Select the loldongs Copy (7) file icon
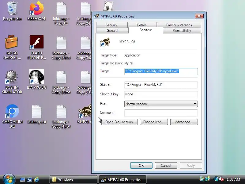245x184 pixels. click(84, 82)
